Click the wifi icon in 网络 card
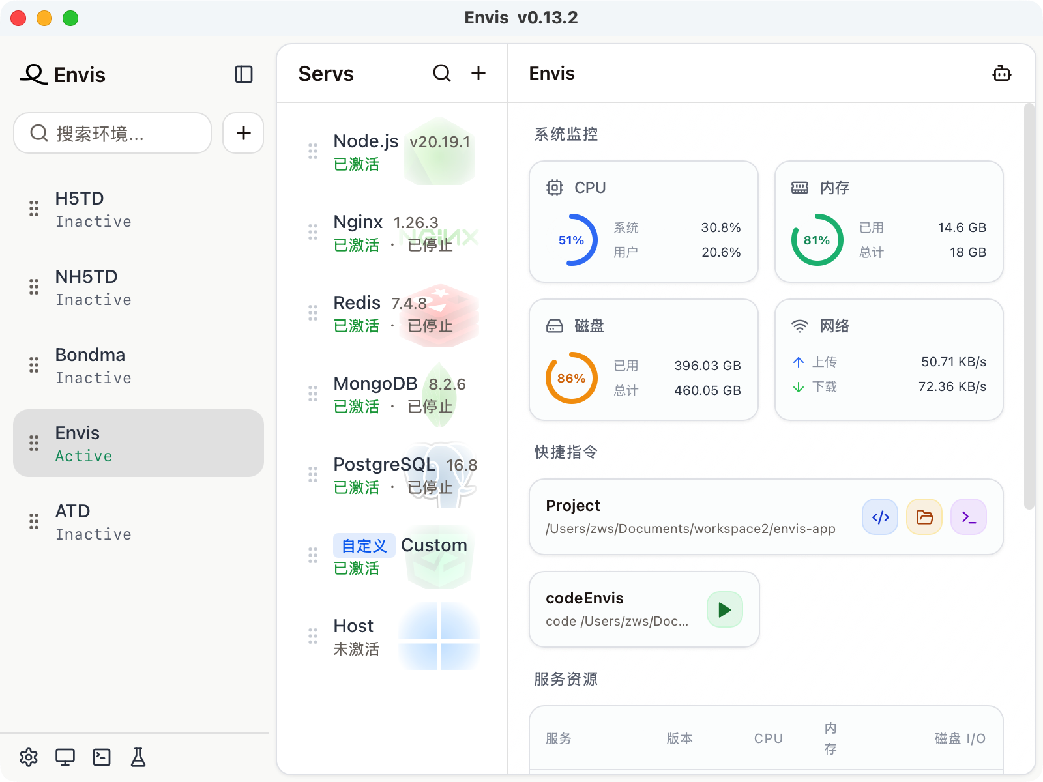Image resolution: width=1043 pixels, height=782 pixels. [x=800, y=326]
